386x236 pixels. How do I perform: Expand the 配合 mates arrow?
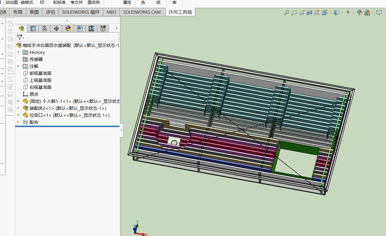[18, 122]
